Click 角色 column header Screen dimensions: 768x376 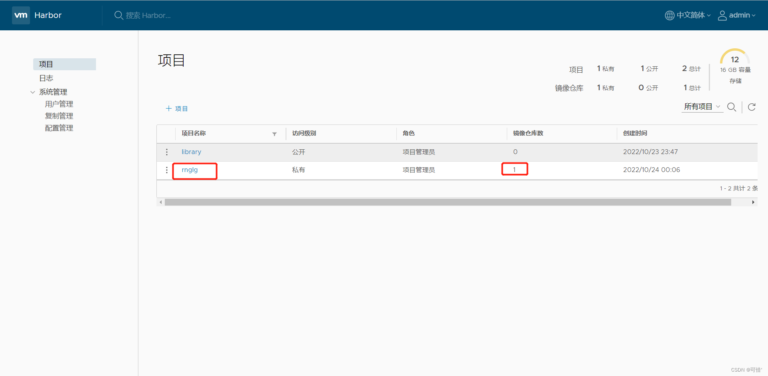pos(408,133)
